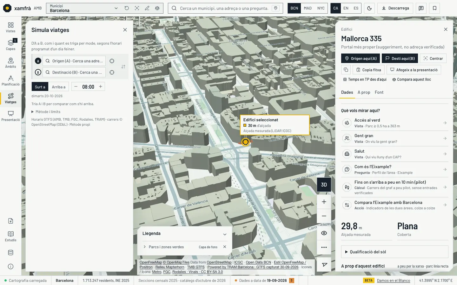Toggle 3D map view
This screenshot has width=457, height=285.
[324, 185]
